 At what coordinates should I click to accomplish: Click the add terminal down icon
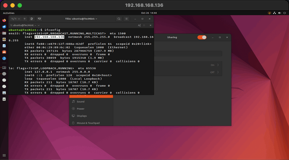(39, 19)
